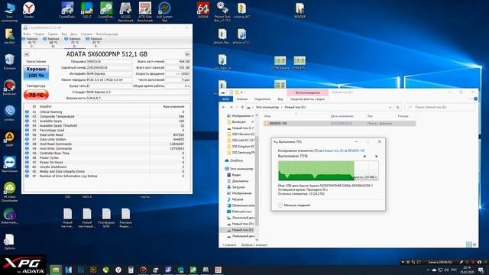Screen dimensions: 489x275
Task: Click the copy speed progress graph
Action: (x=329, y=170)
